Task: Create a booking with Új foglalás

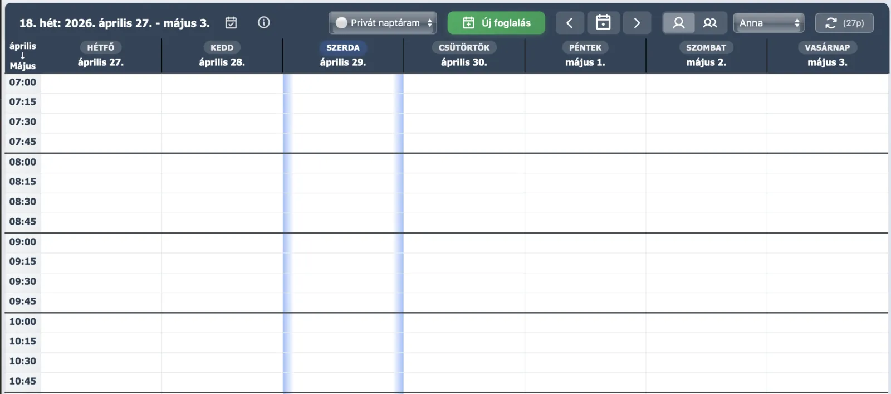Action: [496, 23]
